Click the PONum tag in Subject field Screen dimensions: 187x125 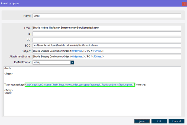(x=98, y=51)
